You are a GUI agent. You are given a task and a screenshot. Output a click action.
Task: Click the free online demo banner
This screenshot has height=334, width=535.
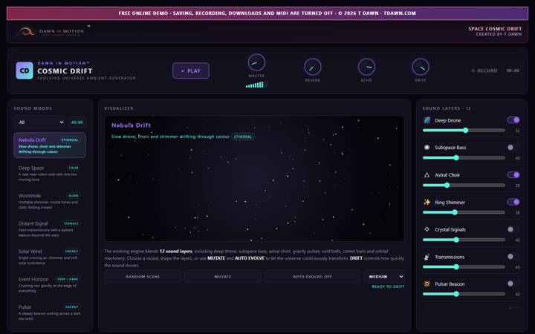pos(267,13)
